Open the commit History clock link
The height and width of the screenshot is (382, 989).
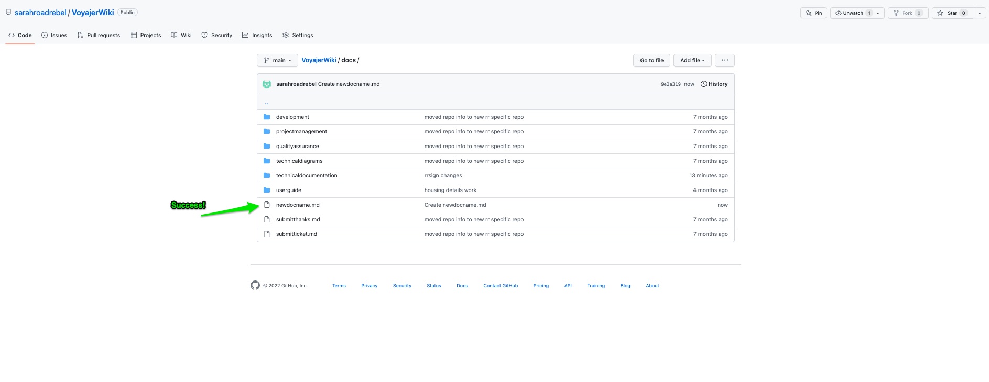(714, 84)
